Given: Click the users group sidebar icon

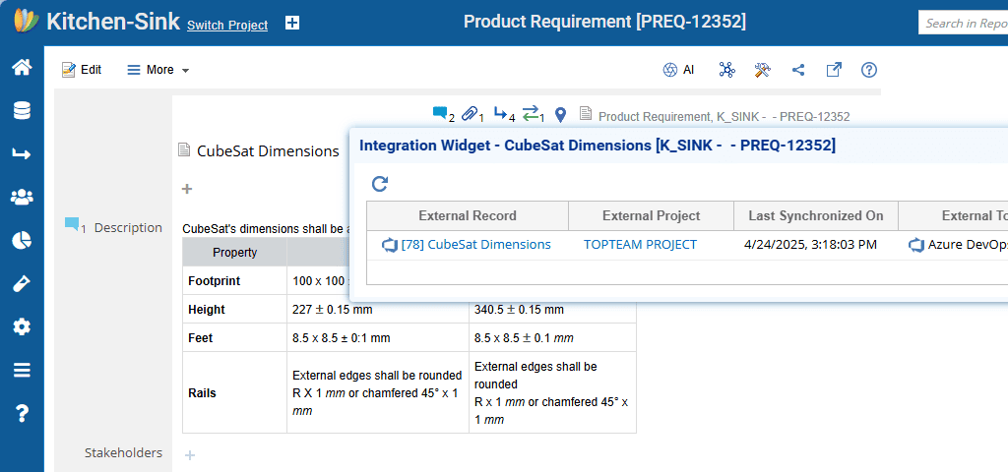Looking at the screenshot, I should [22, 197].
